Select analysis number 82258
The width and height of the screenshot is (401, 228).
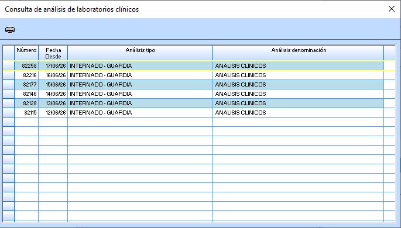click(29, 66)
